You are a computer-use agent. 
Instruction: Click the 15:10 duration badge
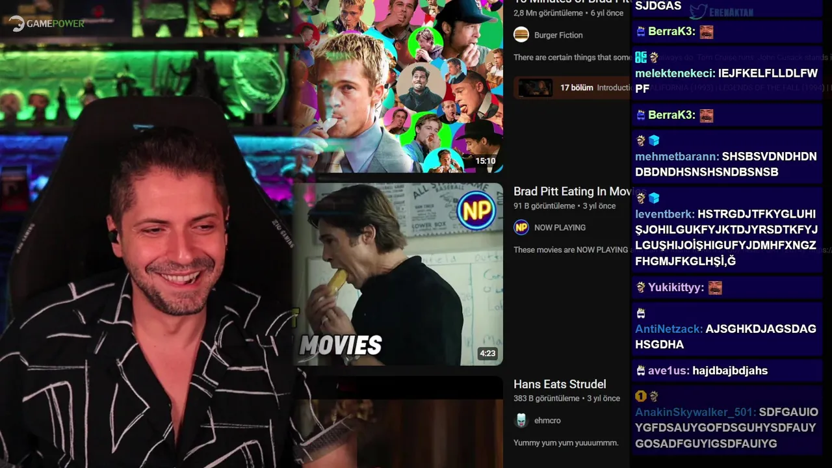(486, 161)
